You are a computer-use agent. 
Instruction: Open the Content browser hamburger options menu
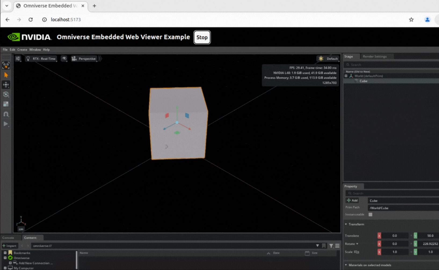pyautogui.click(x=337, y=246)
